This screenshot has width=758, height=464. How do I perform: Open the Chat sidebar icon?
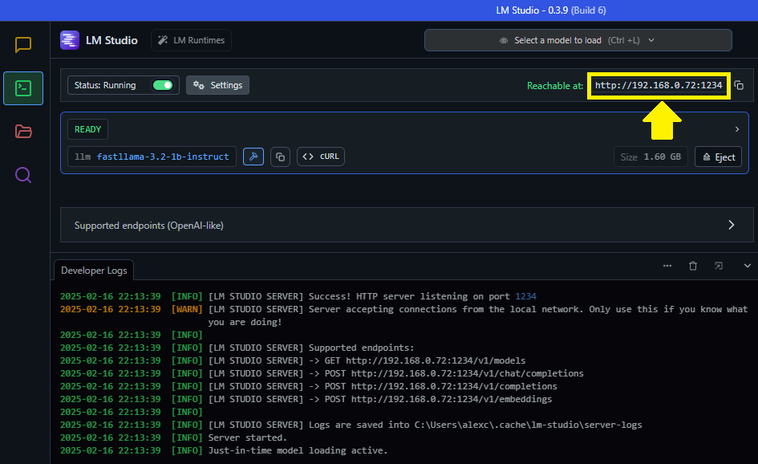click(x=22, y=45)
